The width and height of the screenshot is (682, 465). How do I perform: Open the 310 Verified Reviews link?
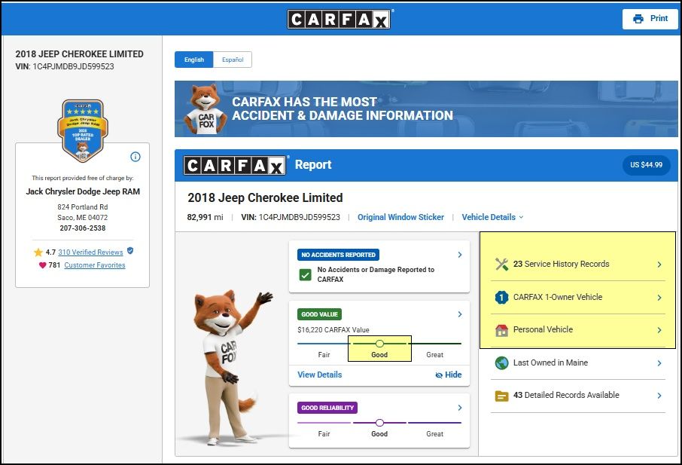coord(90,252)
